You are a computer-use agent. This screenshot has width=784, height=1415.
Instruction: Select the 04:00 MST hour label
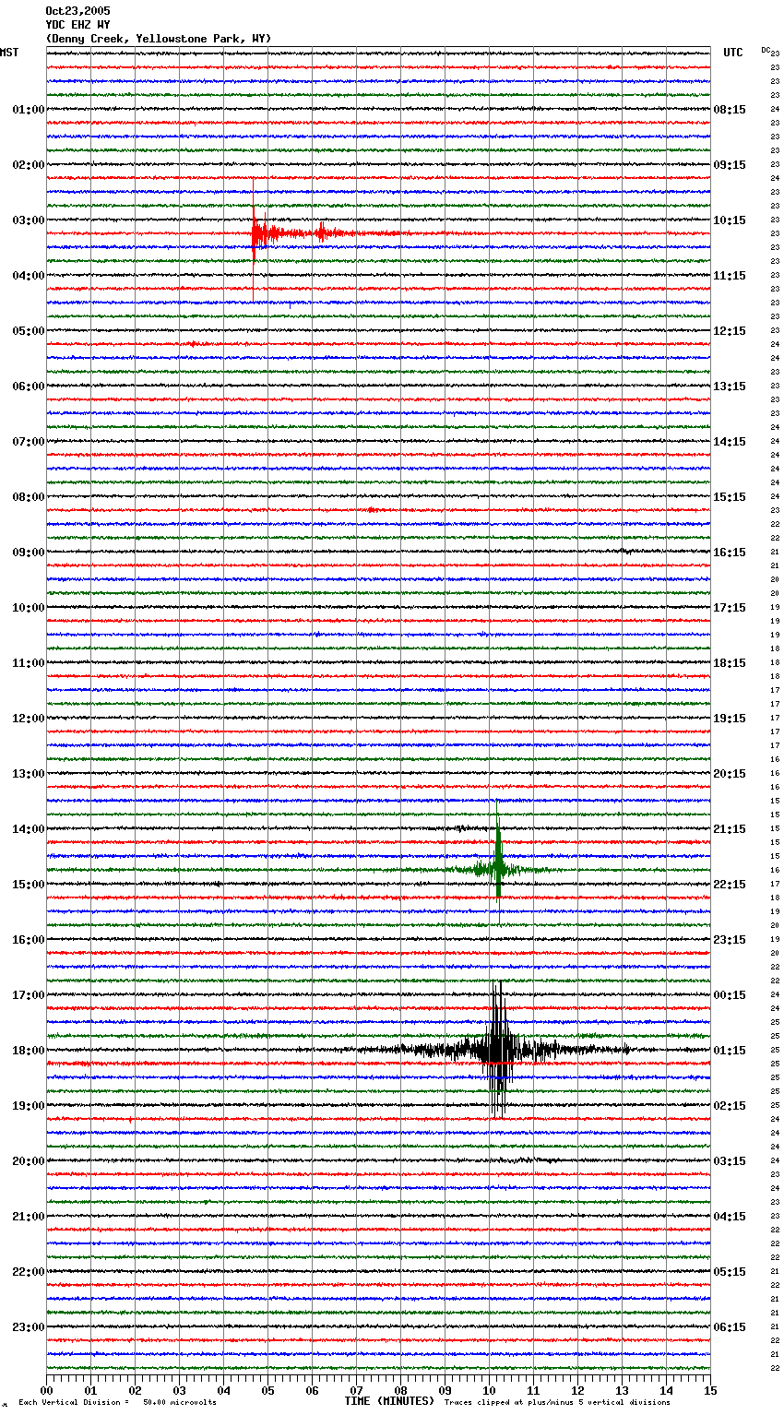pyautogui.click(x=29, y=276)
